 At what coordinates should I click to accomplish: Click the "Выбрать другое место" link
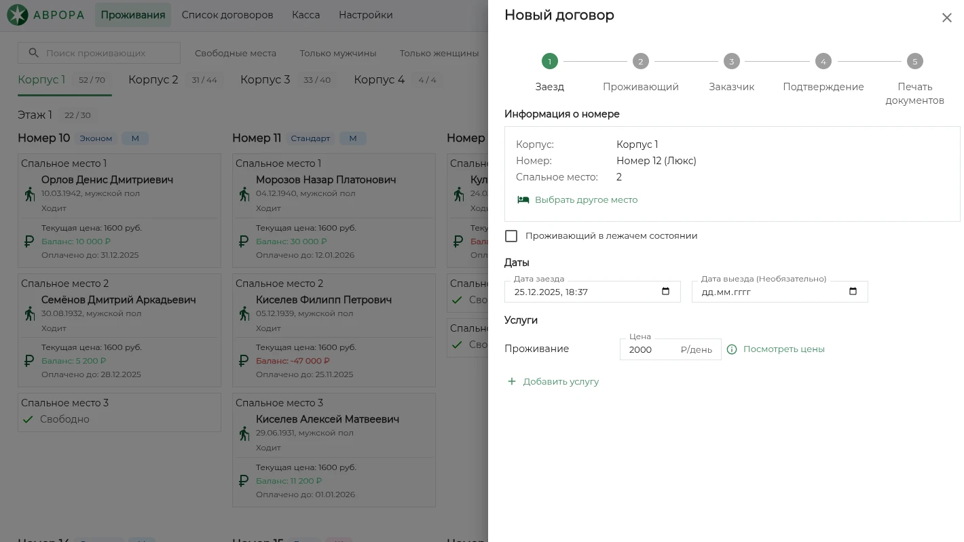tap(586, 200)
